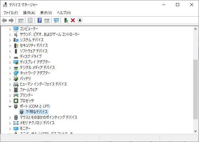Expand the プロセッサ node

(x=10, y=101)
